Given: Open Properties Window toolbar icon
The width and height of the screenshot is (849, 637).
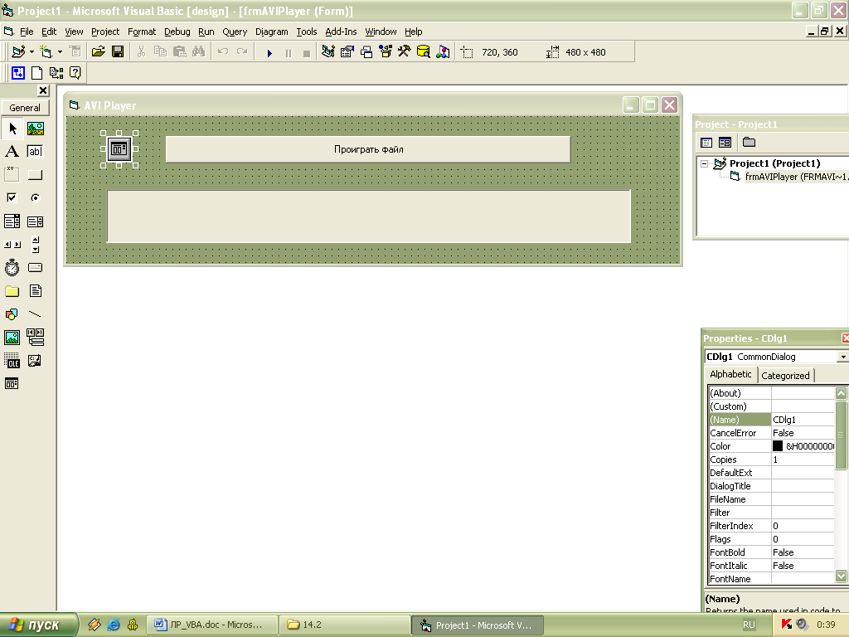Looking at the screenshot, I should click(347, 52).
